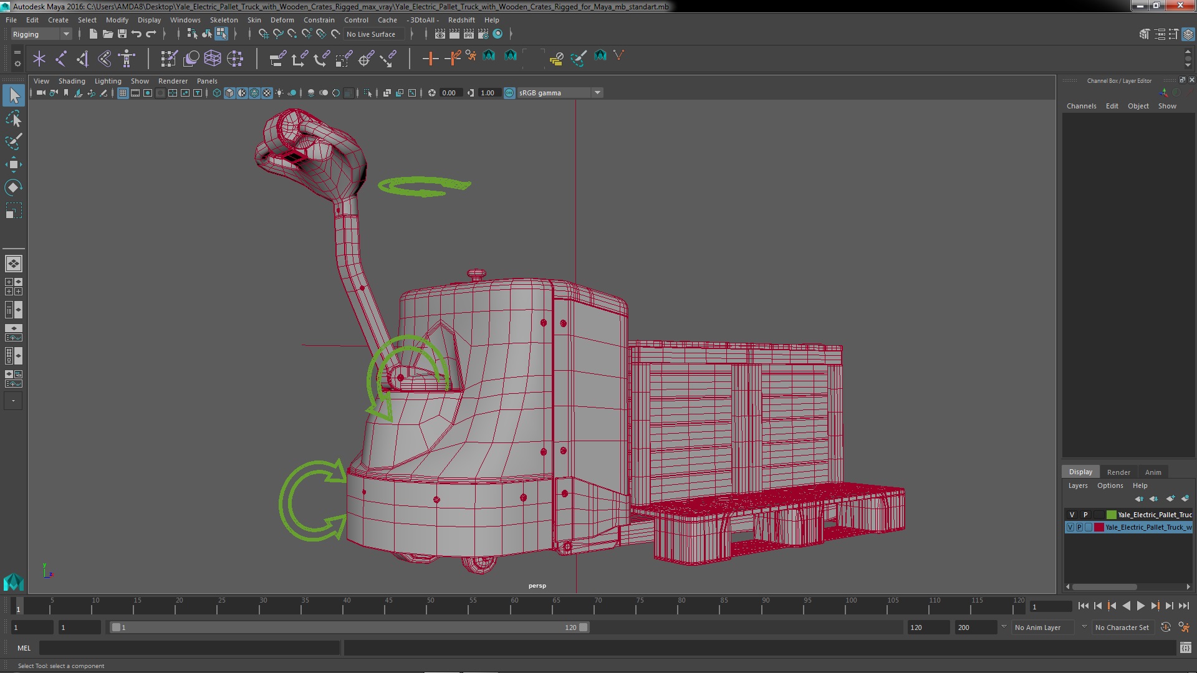The height and width of the screenshot is (673, 1197).
Task: Select the Move tool in the toolbox
Action: pos(14,165)
